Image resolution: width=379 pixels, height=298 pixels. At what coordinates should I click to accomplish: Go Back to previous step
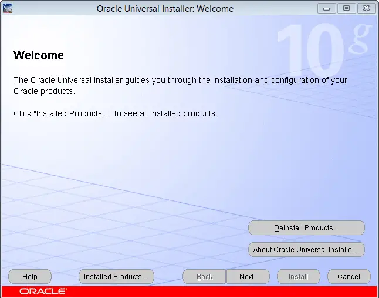click(204, 277)
